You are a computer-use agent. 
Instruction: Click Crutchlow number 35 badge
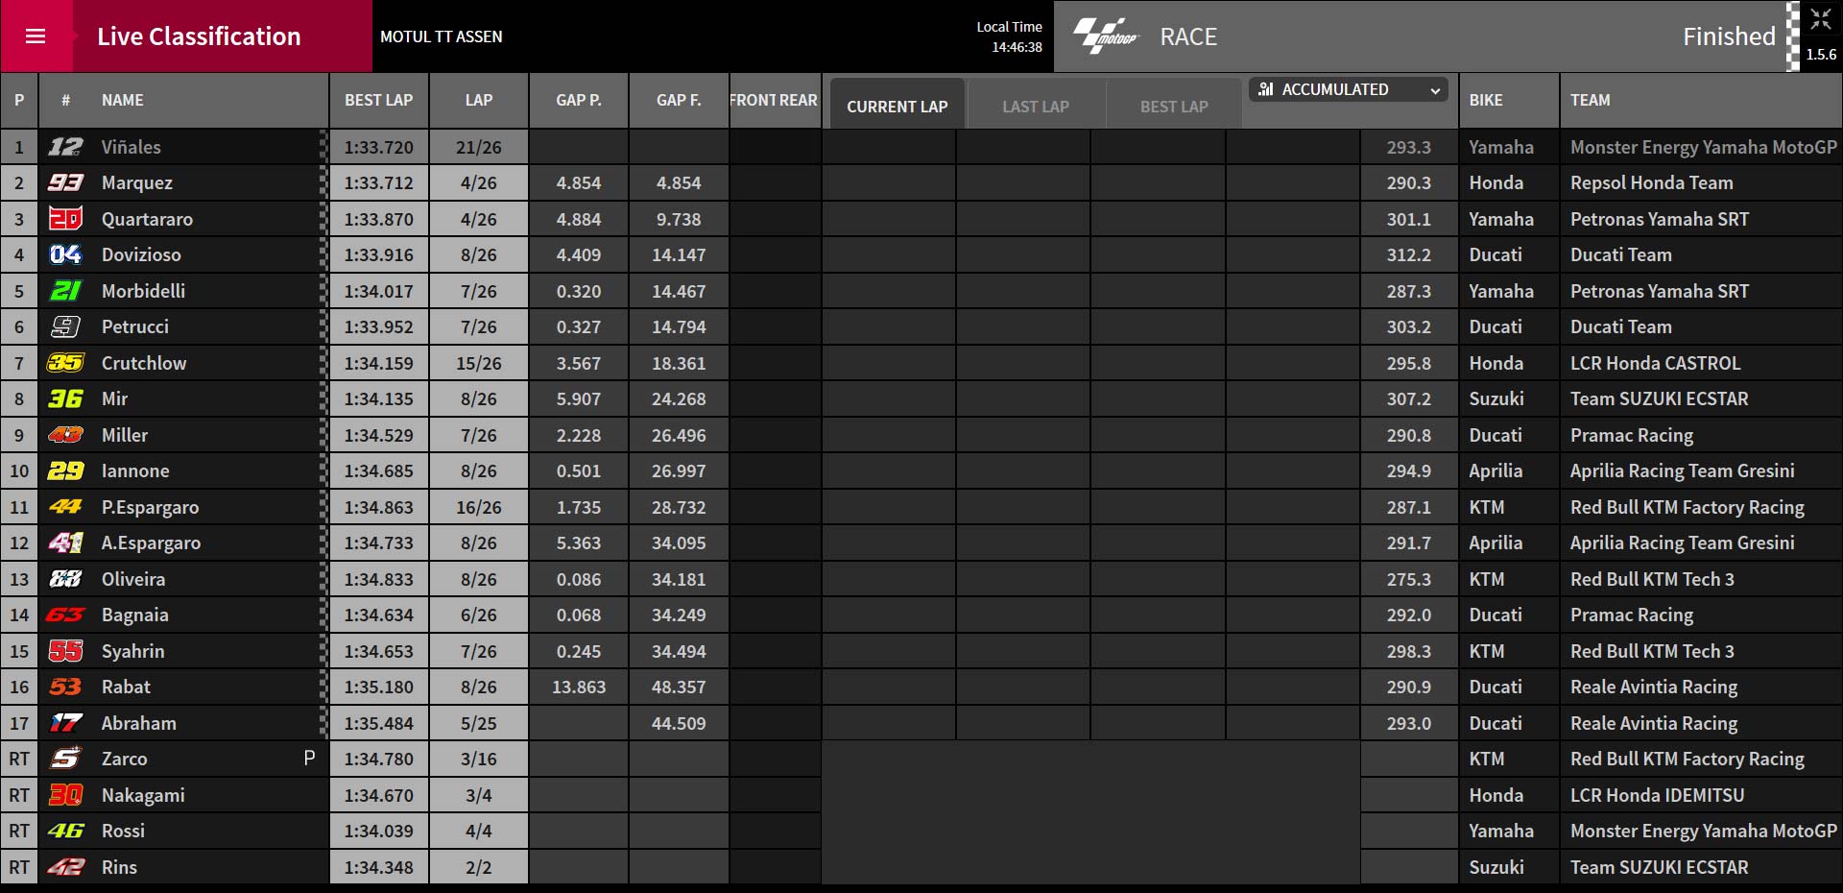(65, 363)
